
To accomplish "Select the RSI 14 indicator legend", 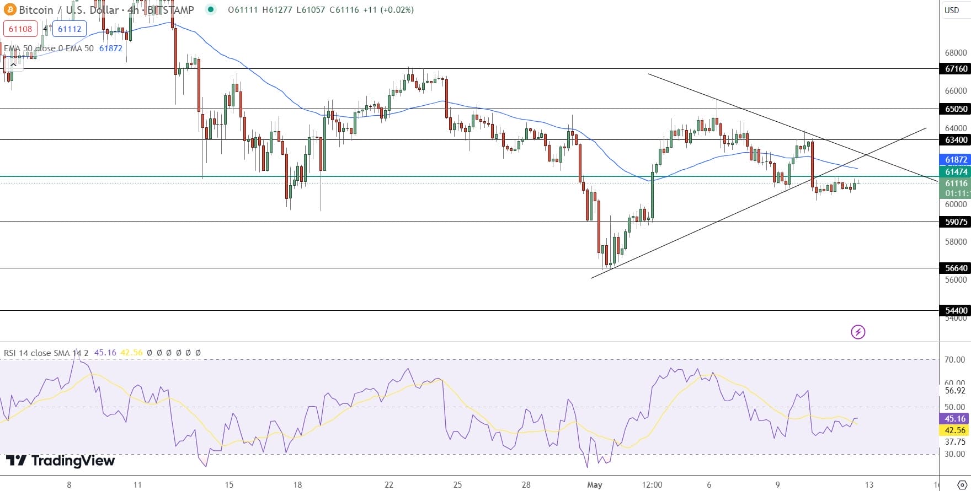I will pyautogui.click(x=46, y=353).
